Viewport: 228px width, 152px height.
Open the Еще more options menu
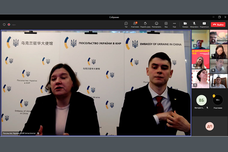point(174,25)
